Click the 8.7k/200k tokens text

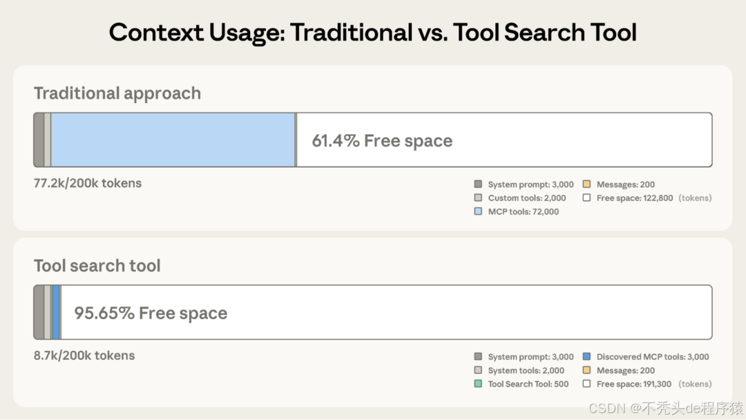tap(84, 356)
